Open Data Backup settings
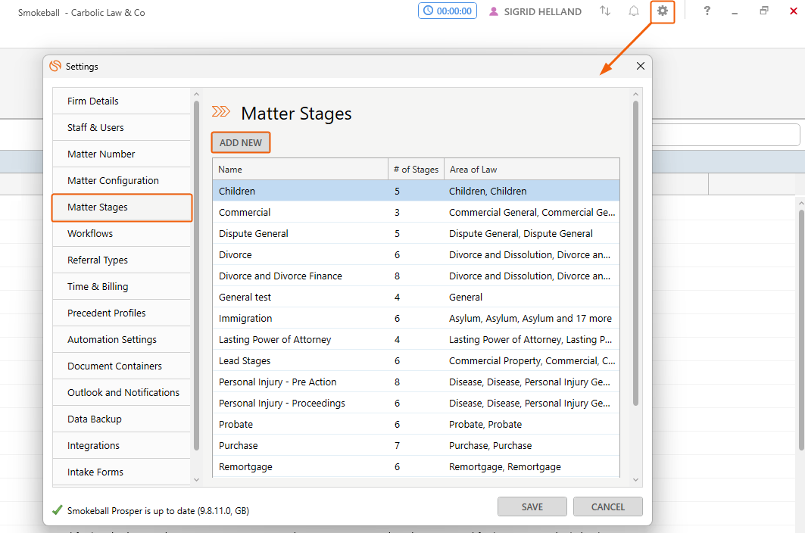Viewport: 805px width, 533px height. (x=121, y=419)
